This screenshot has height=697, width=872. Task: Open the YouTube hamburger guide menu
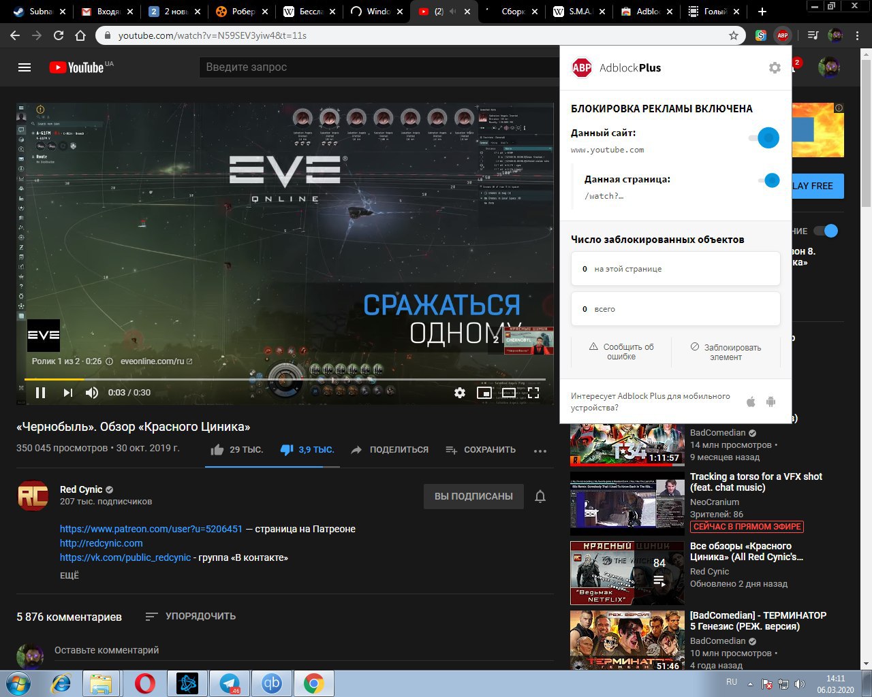click(x=25, y=67)
